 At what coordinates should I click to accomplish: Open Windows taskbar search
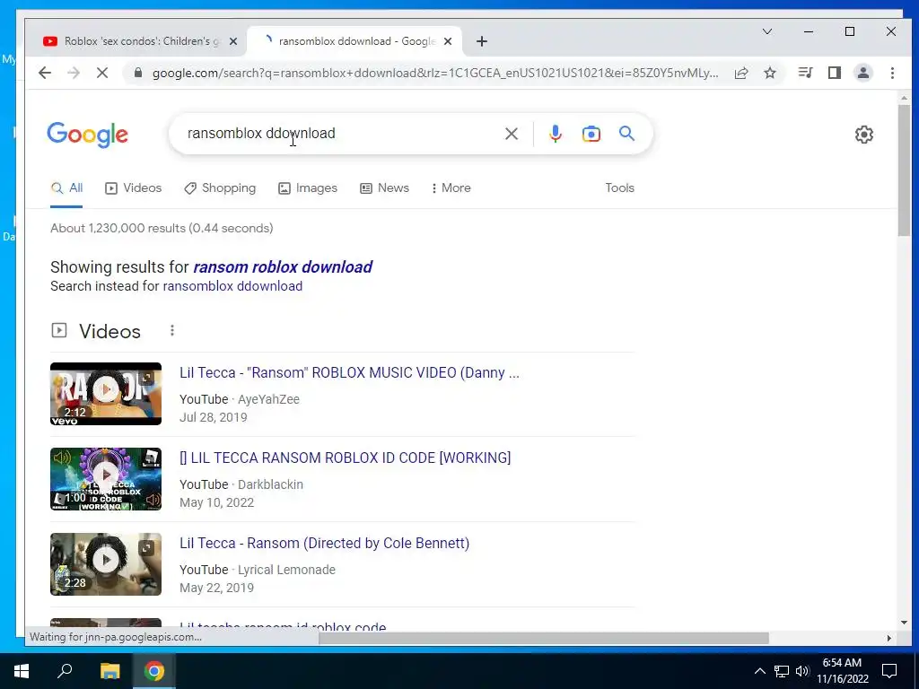coord(65,671)
